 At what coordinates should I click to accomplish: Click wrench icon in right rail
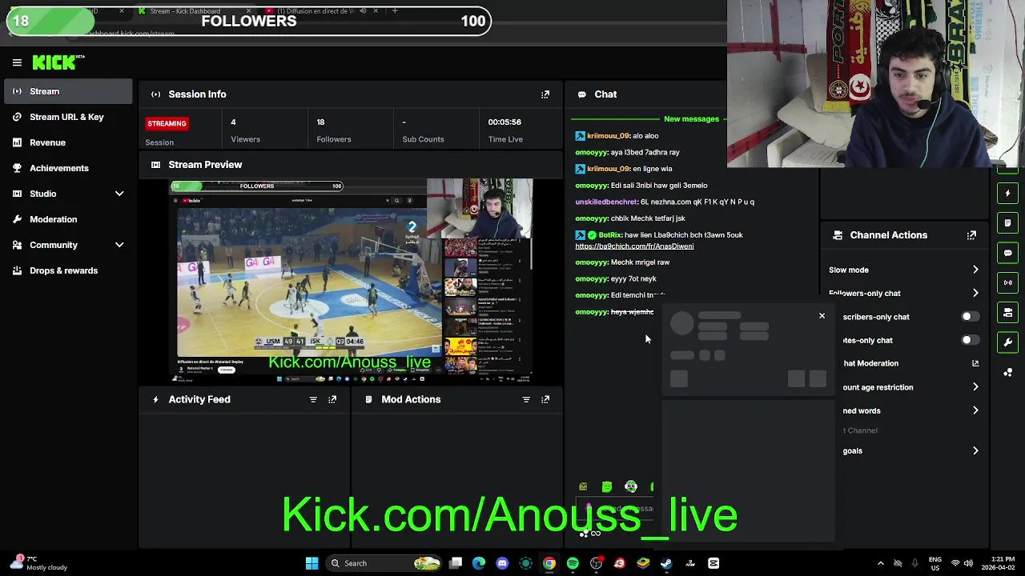[1008, 342]
